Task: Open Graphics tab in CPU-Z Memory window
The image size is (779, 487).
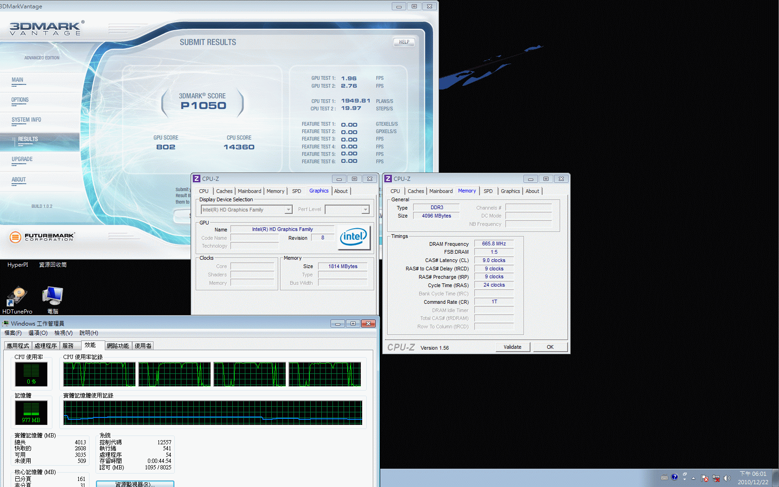Action: (511, 191)
